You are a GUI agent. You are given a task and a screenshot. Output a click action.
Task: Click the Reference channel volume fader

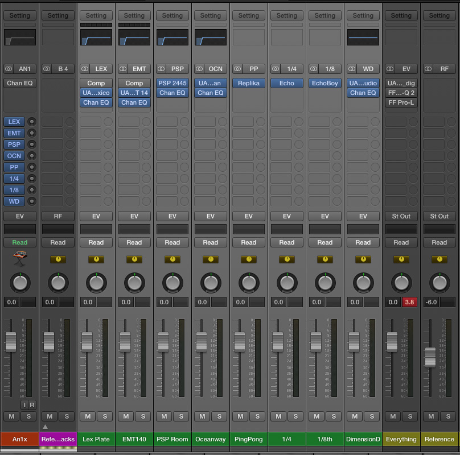pyautogui.click(x=430, y=357)
